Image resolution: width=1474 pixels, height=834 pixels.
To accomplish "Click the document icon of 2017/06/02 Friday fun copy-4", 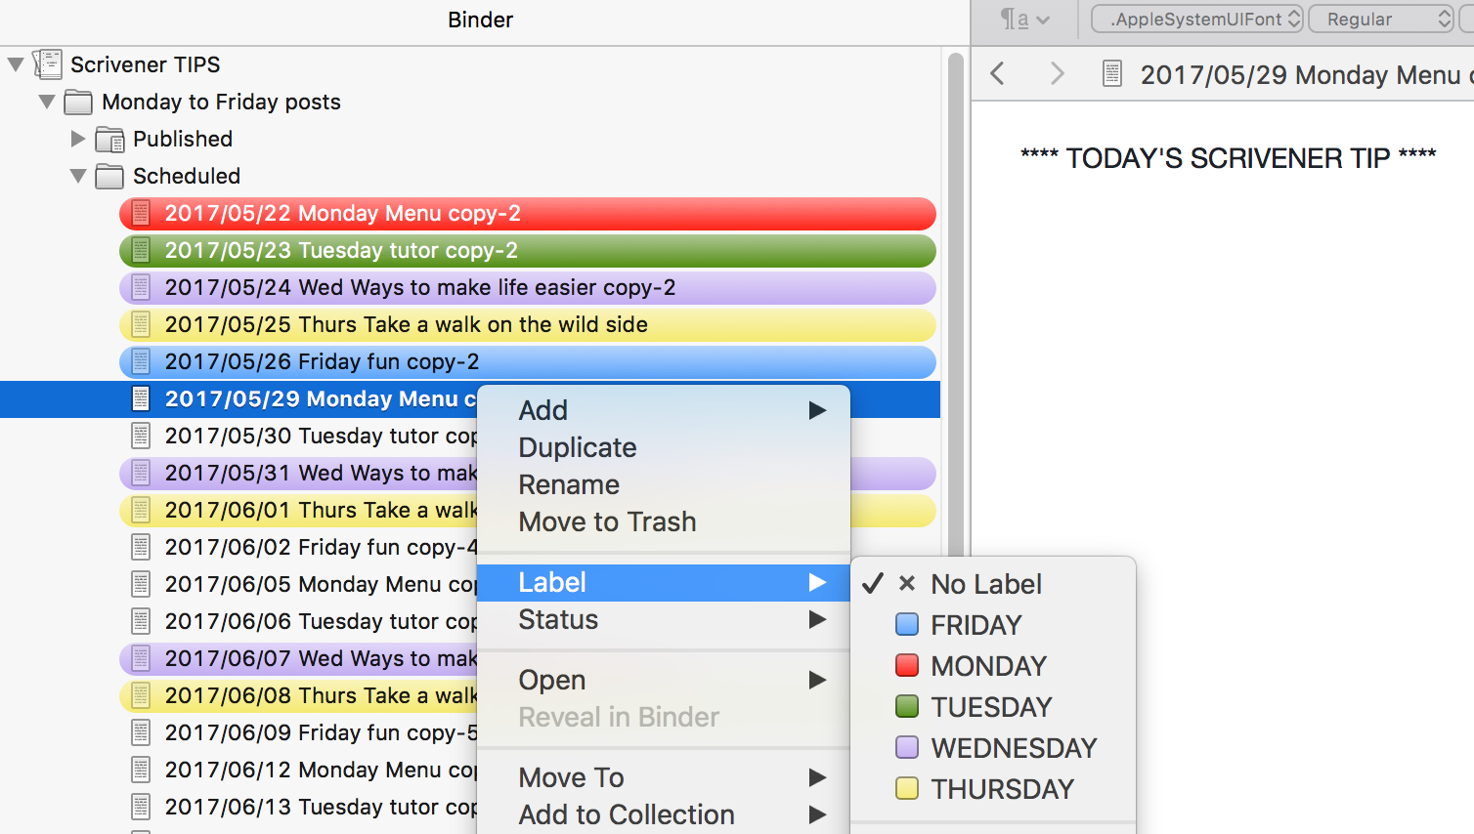I will [x=141, y=547].
